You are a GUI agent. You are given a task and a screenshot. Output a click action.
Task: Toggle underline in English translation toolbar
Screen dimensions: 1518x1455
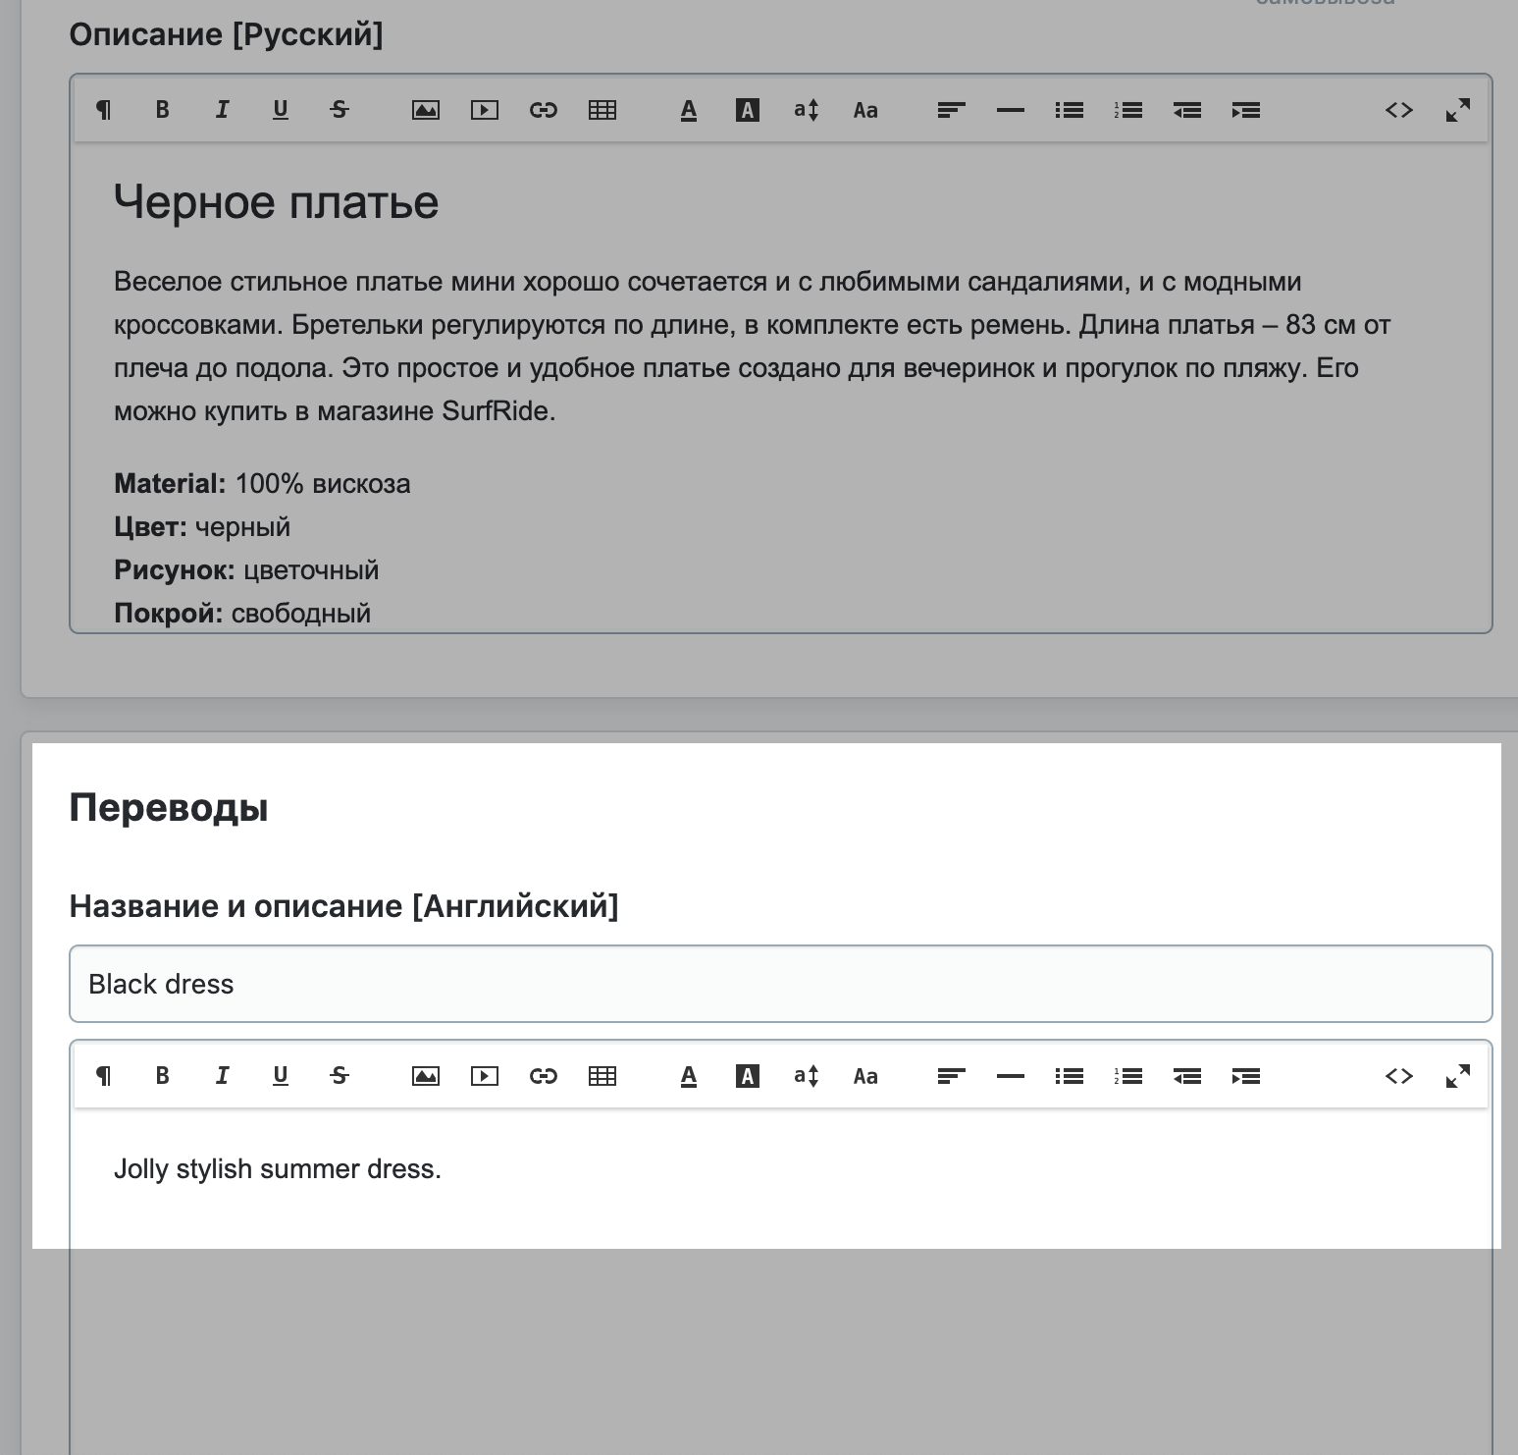coord(281,1076)
